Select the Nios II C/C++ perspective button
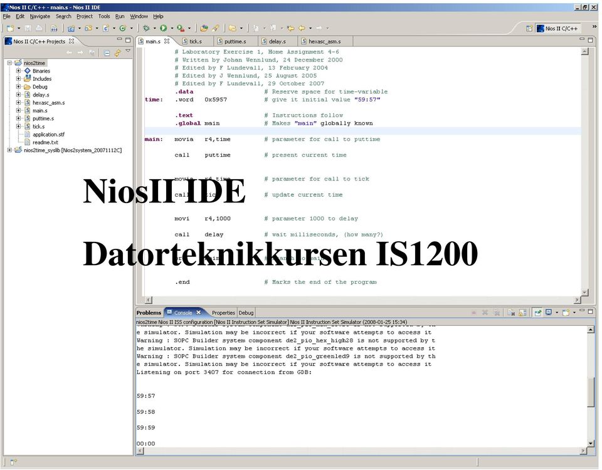Viewport: 602px width, 470px height. (x=559, y=28)
